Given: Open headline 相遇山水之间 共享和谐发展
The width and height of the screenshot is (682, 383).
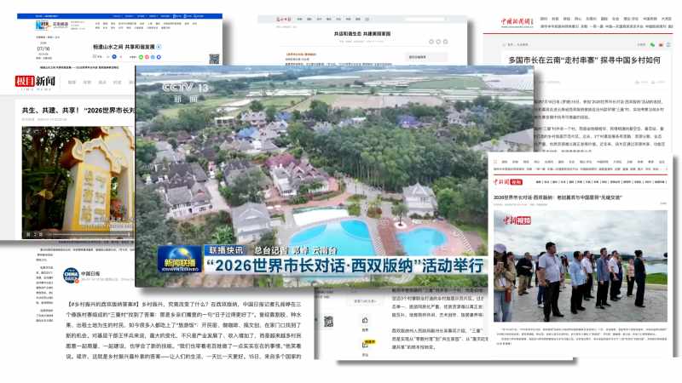Looking at the screenshot, I should click(124, 47).
